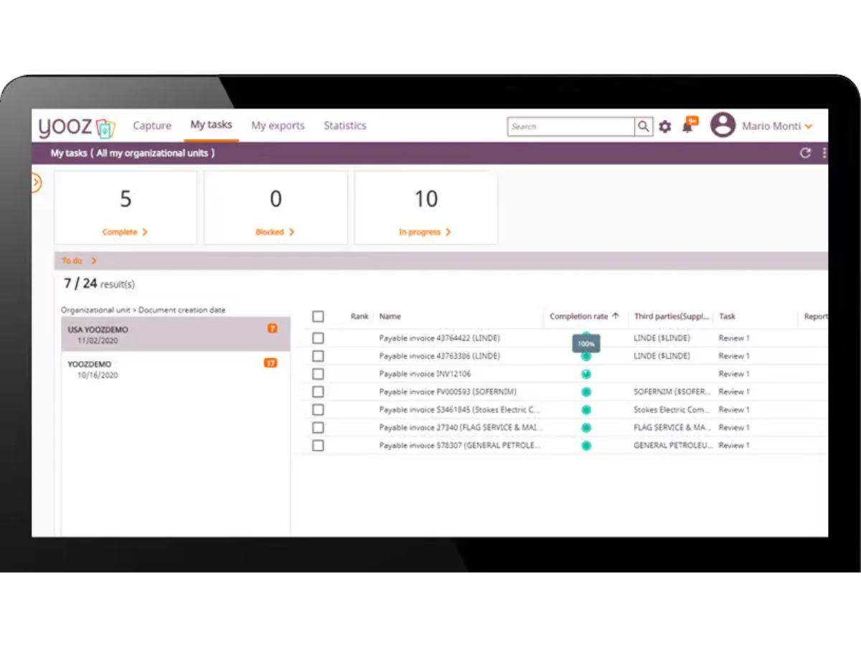Click the search magnifier icon
The height and width of the screenshot is (646, 861).
pyautogui.click(x=644, y=126)
